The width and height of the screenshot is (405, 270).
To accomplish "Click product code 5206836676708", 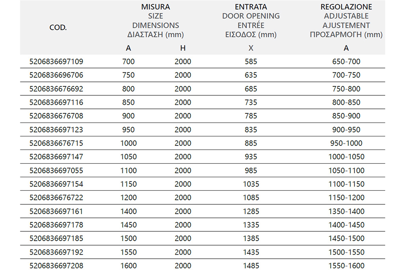I will pyautogui.click(x=56, y=116).
